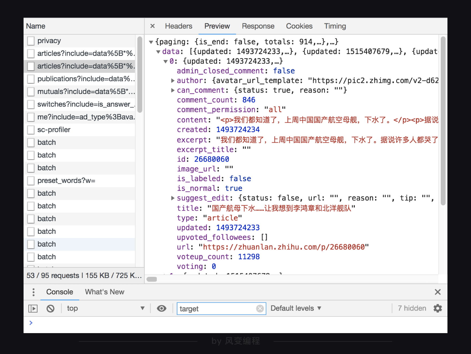Click the title string value
The image size is (471, 354).
pyautogui.click(x=281, y=208)
